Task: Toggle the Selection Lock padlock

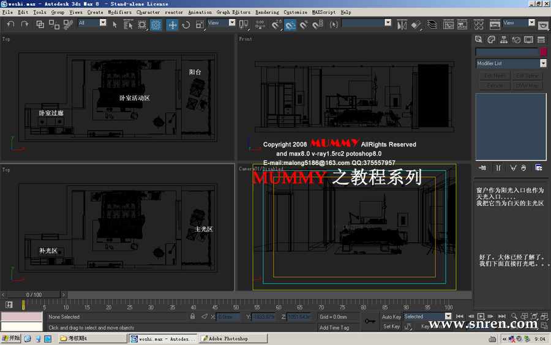Action: [x=193, y=317]
